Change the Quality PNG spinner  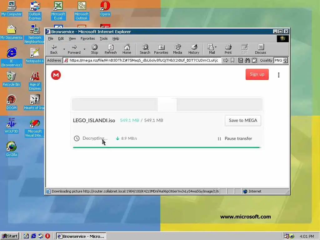coord(286,60)
